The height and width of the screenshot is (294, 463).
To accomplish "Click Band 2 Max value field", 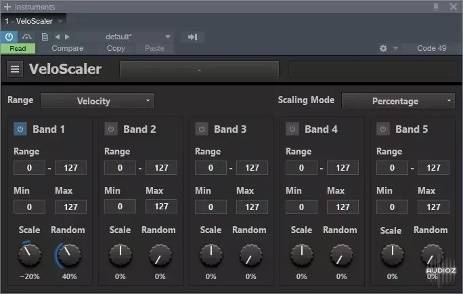I will tap(161, 206).
